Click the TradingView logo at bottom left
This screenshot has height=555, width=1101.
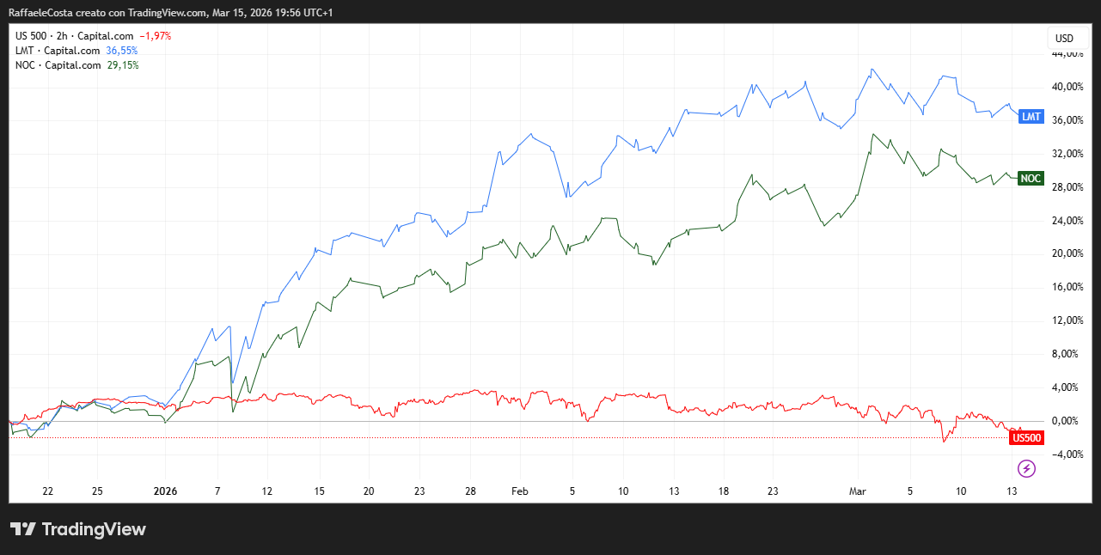(78, 529)
